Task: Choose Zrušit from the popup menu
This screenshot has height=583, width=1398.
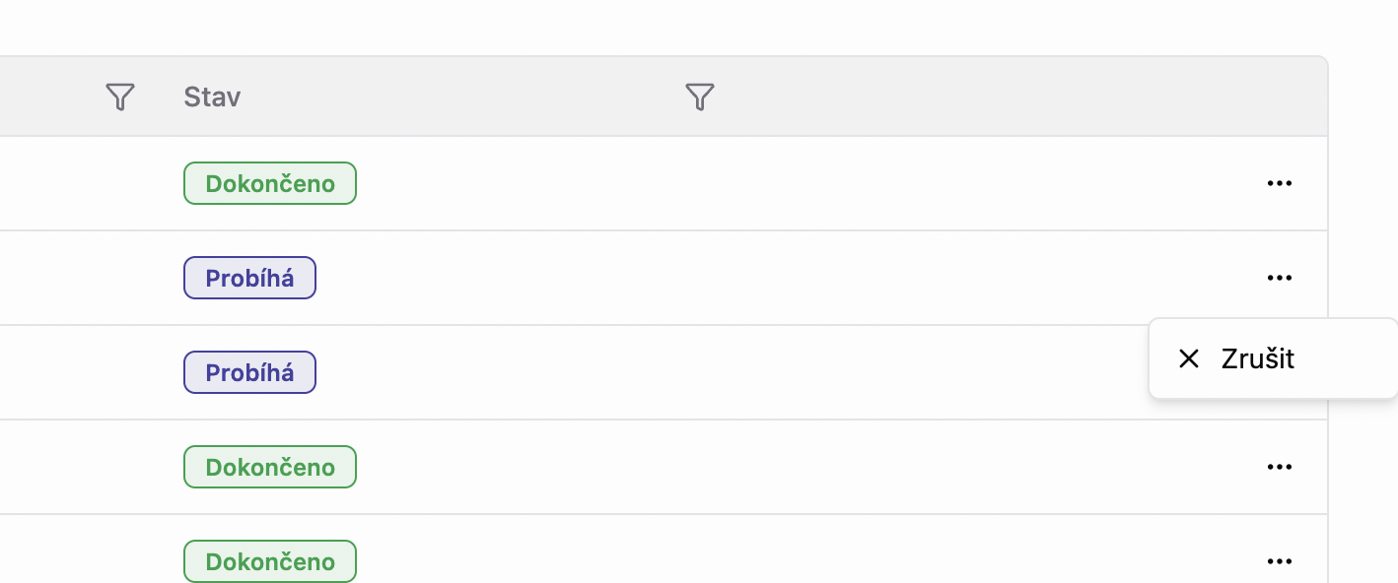Action: tap(1257, 358)
